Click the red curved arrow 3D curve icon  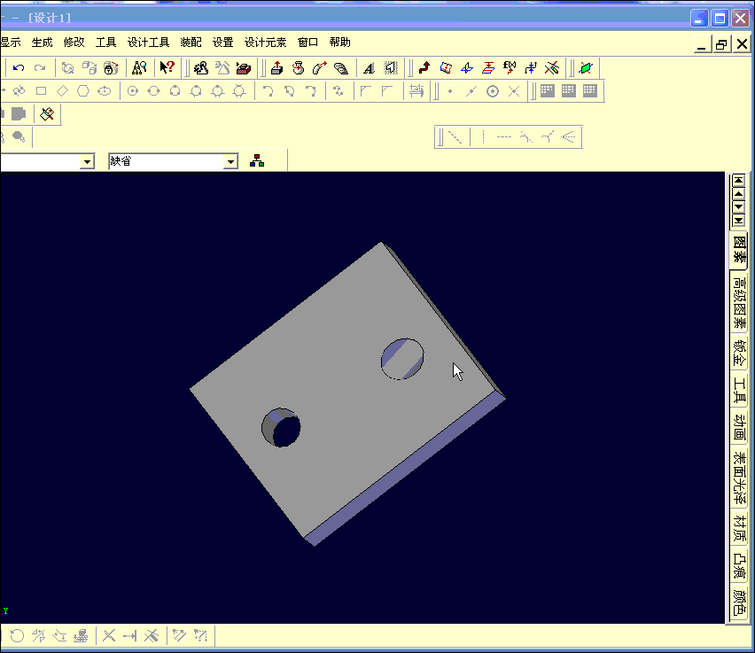click(x=424, y=68)
